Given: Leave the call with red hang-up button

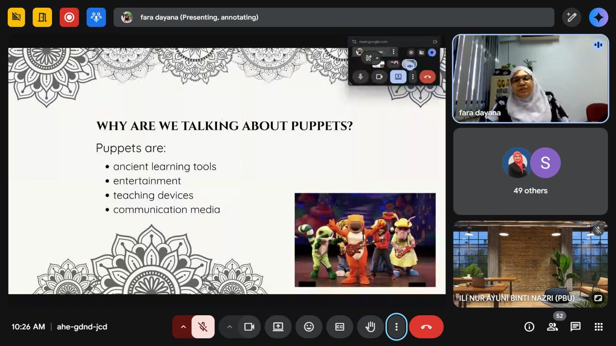Looking at the screenshot, I should (x=426, y=327).
